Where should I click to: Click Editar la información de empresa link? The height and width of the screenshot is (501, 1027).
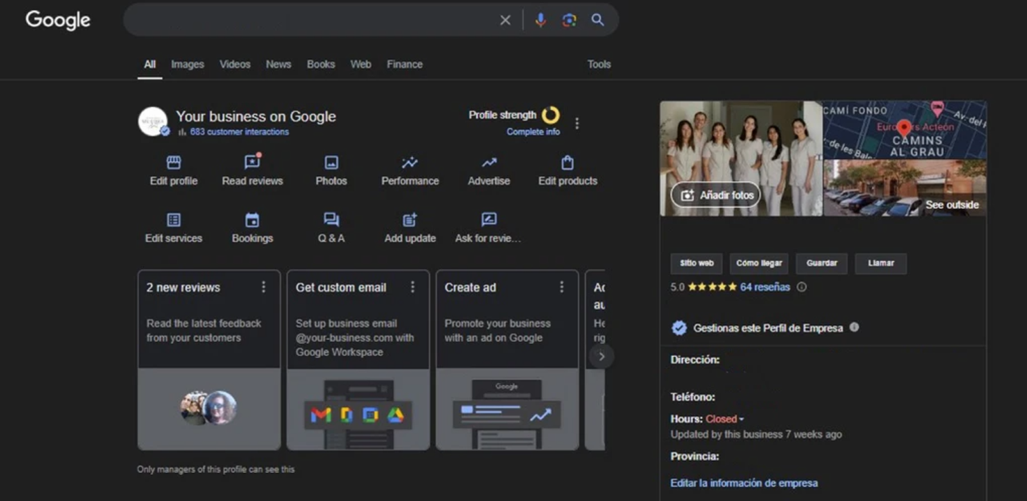pos(744,483)
